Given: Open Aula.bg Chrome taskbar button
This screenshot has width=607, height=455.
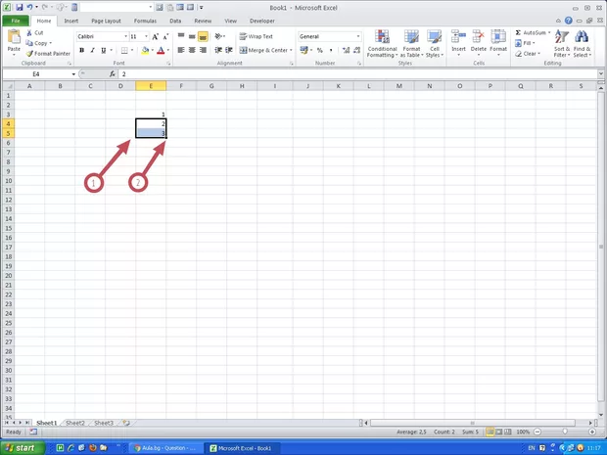Looking at the screenshot, I should [x=164, y=448].
